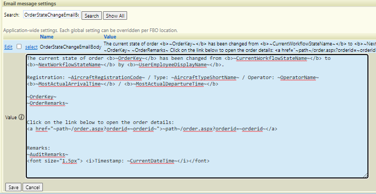Cancel editing the setting
376x194 pixels.
click(33, 187)
